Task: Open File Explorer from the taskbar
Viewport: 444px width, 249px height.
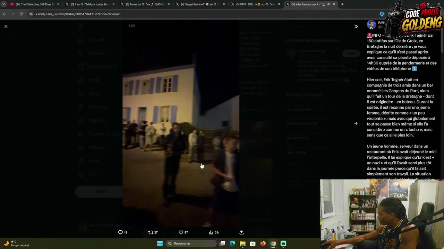Action: point(242,243)
